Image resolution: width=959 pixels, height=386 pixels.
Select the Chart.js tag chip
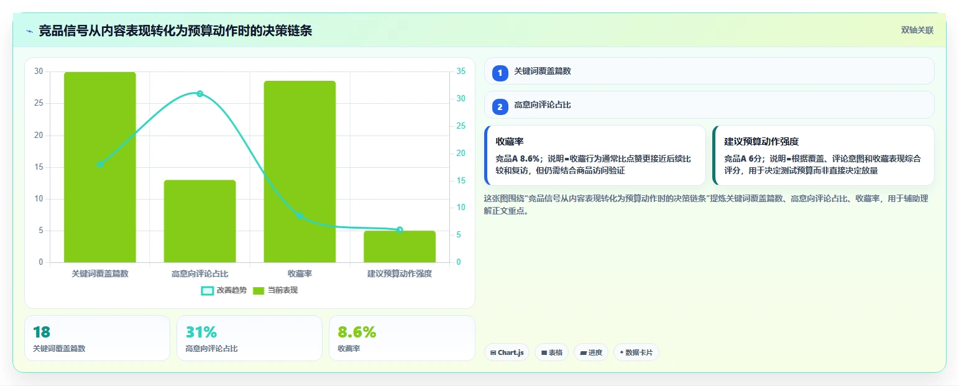point(507,352)
